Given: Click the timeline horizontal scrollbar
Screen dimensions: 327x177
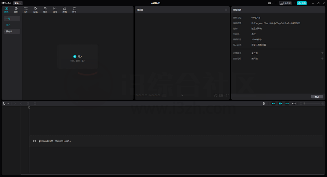Looking at the screenshot, I should point(172,174).
